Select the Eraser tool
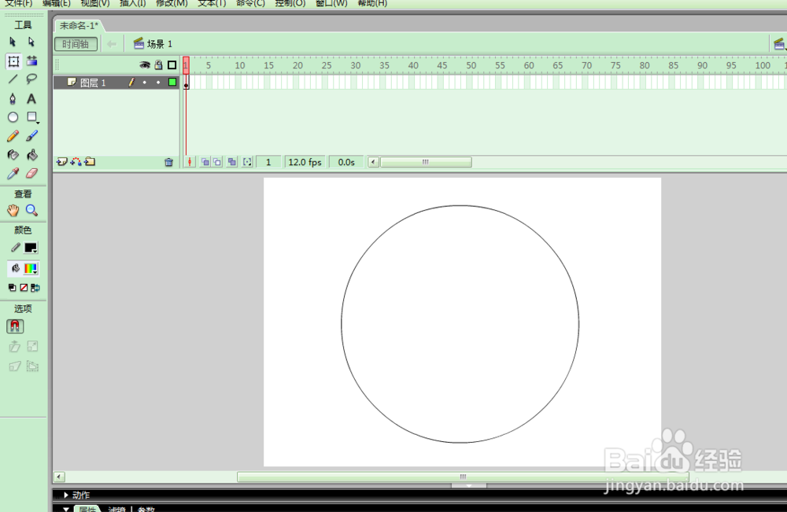Screen dimensions: 787x512 31,174
